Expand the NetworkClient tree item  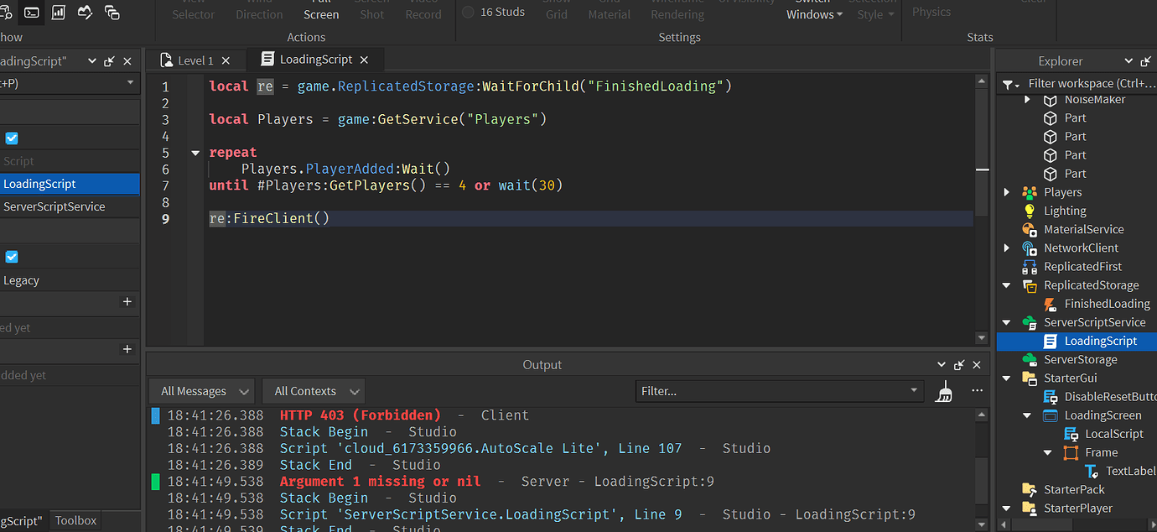coord(1006,248)
